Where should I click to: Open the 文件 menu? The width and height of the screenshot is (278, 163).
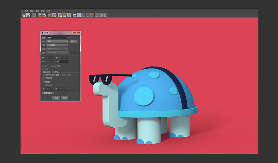pyautogui.click(x=26, y=11)
